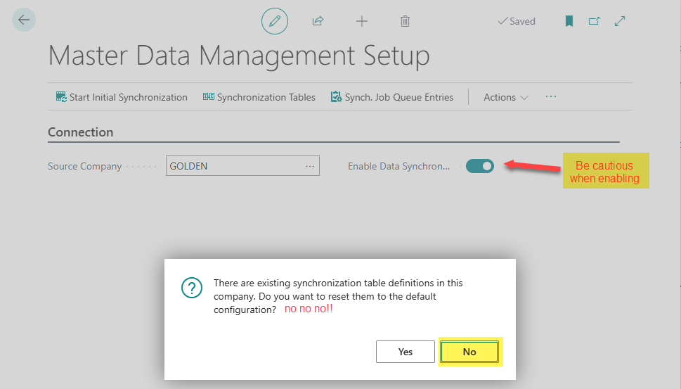Click the bookmark icon
The image size is (681, 389).
569,21
